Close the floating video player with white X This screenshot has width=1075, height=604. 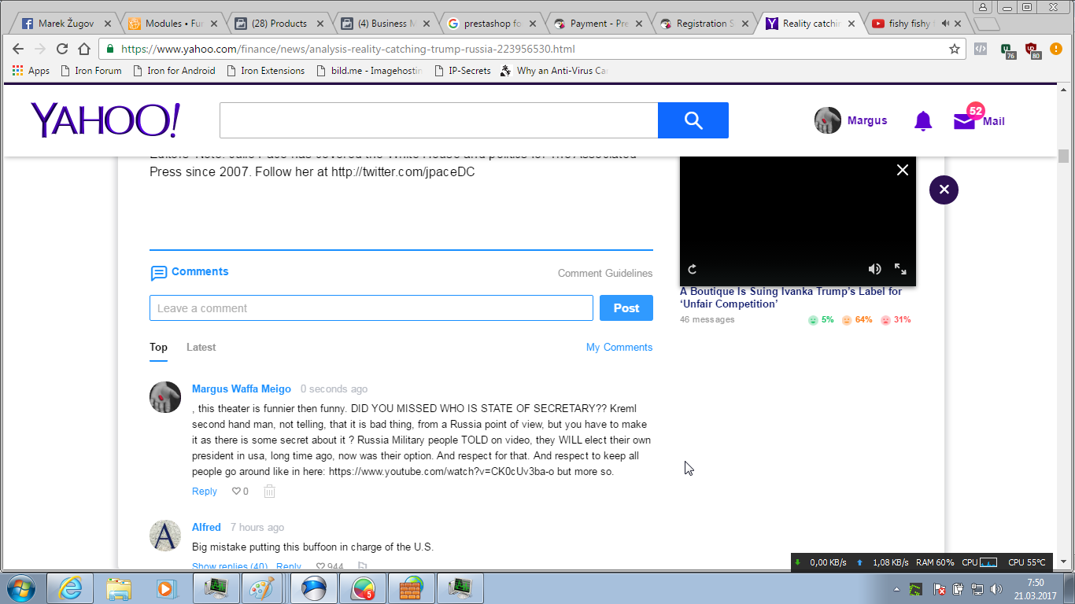coord(903,170)
